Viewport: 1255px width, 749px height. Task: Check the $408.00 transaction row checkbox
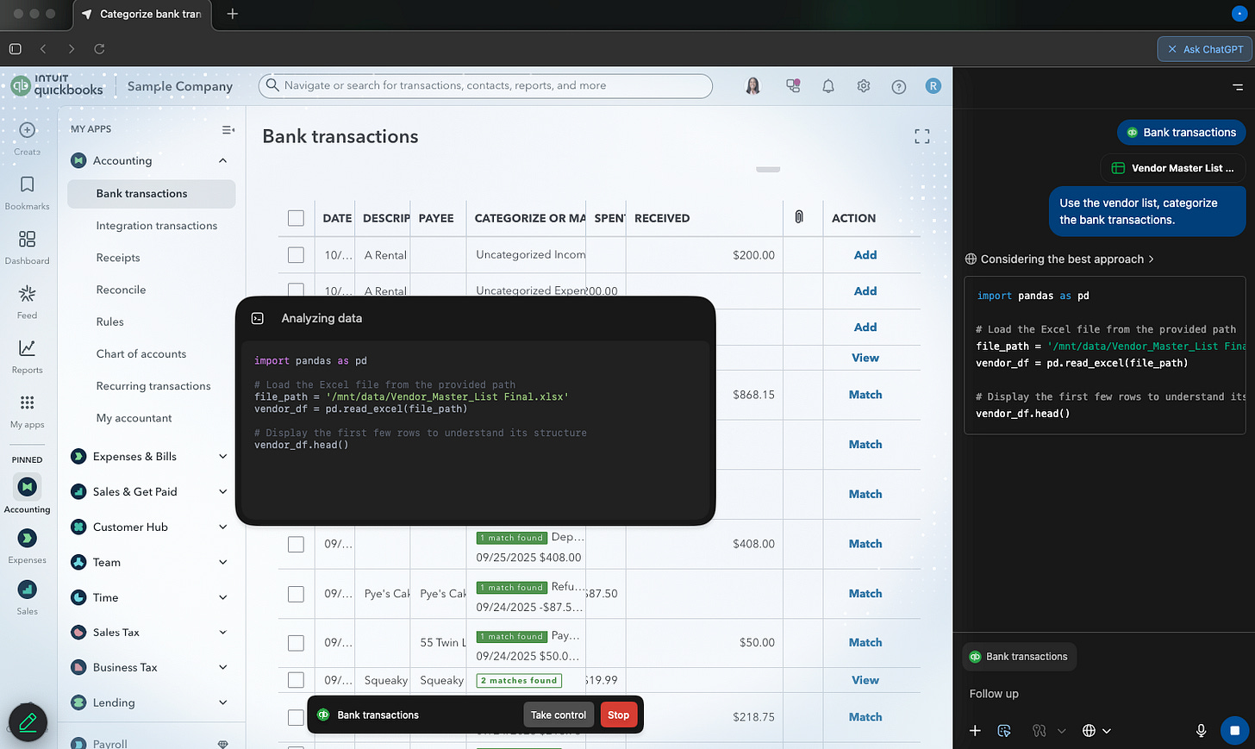(x=296, y=544)
